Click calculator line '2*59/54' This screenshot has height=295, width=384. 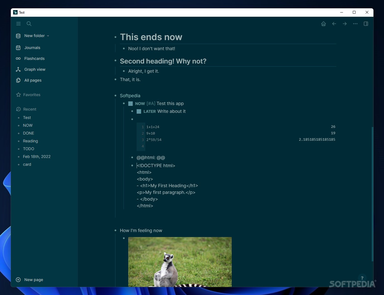(154, 140)
